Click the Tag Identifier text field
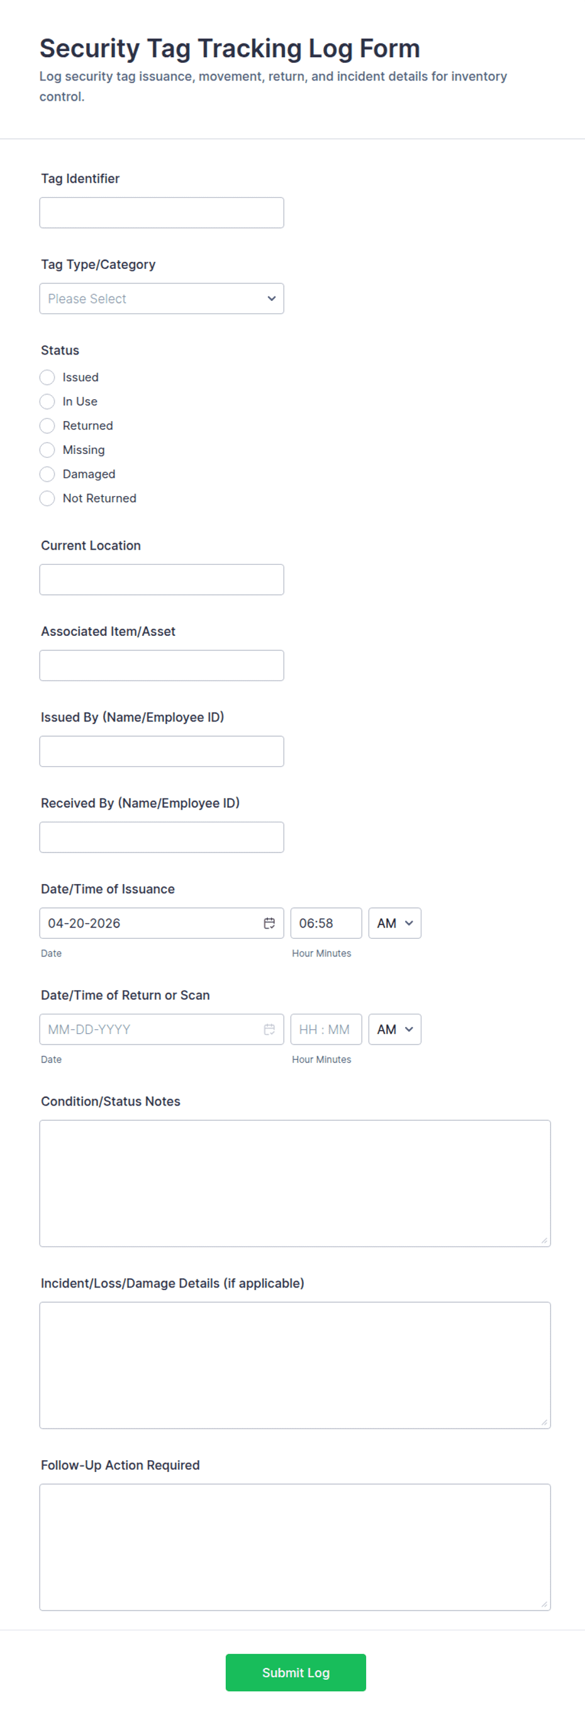Image resolution: width=585 pixels, height=1722 pixels. click(162, 213)
